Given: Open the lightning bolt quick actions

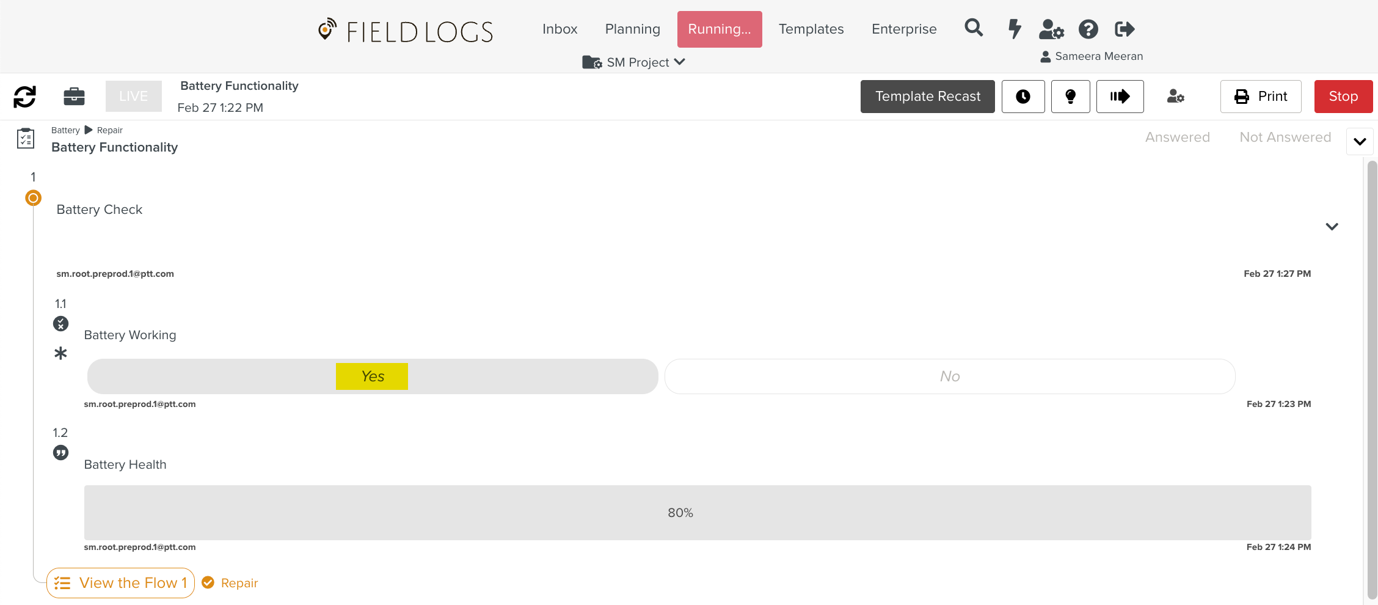Looking at the screenshot, I should (x=1015, y=29).
